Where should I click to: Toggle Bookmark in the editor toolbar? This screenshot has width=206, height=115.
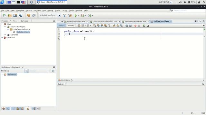tap(121, 26)
